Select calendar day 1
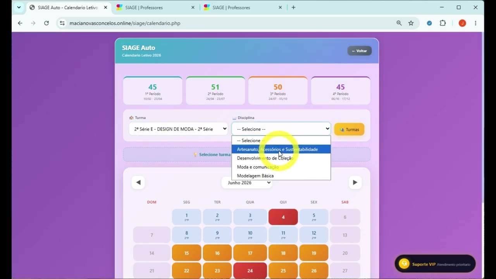The image size is (496, 279). point(186,217)
